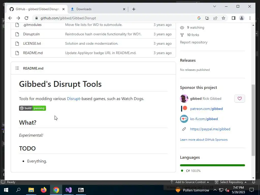View 10 forks link
Viewport: 260px width, 195px height.
click(x=193, y=35)
